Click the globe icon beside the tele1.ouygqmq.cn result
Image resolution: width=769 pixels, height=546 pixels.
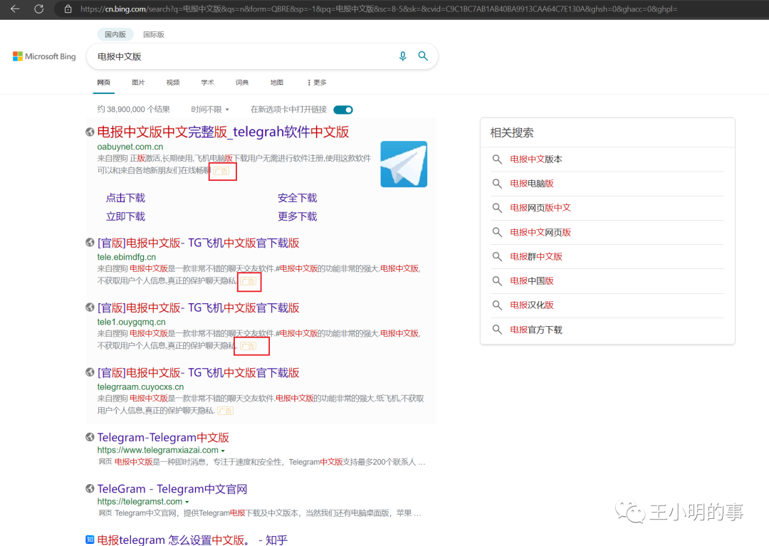[x=90, y=308]
